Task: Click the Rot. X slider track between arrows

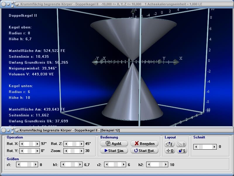Action: point(30,144)
